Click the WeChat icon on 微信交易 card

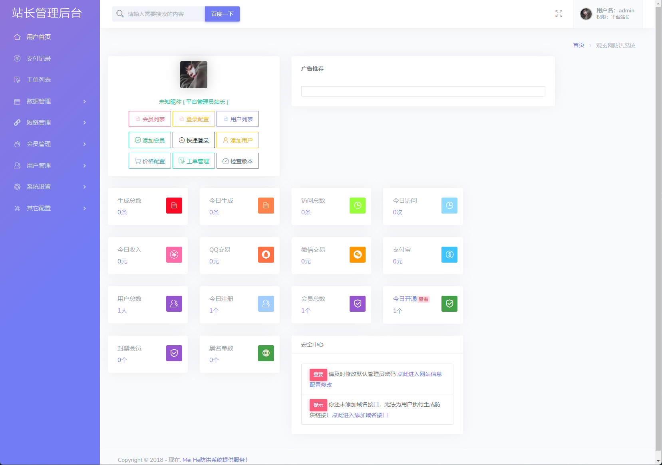tap(357, 255)
